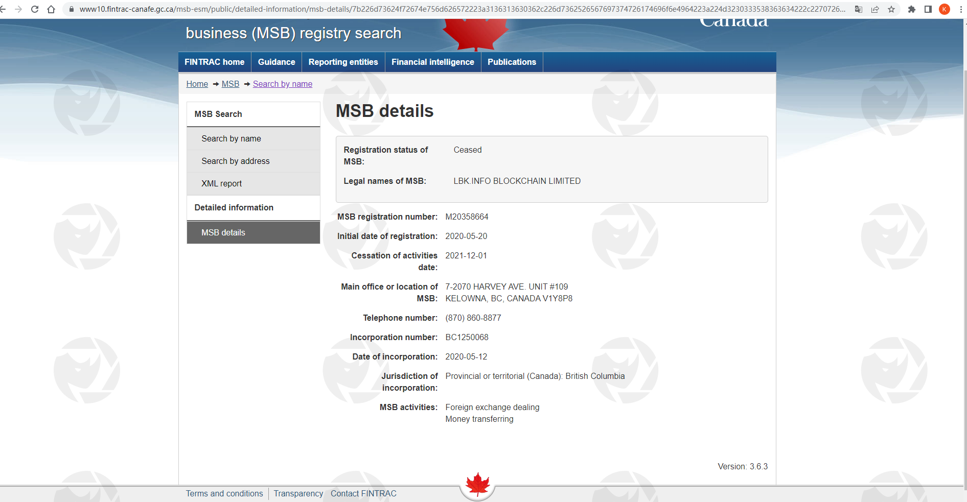Select Search by address in sidebar
Screen dimensions: 967x502
coord(235,161)
